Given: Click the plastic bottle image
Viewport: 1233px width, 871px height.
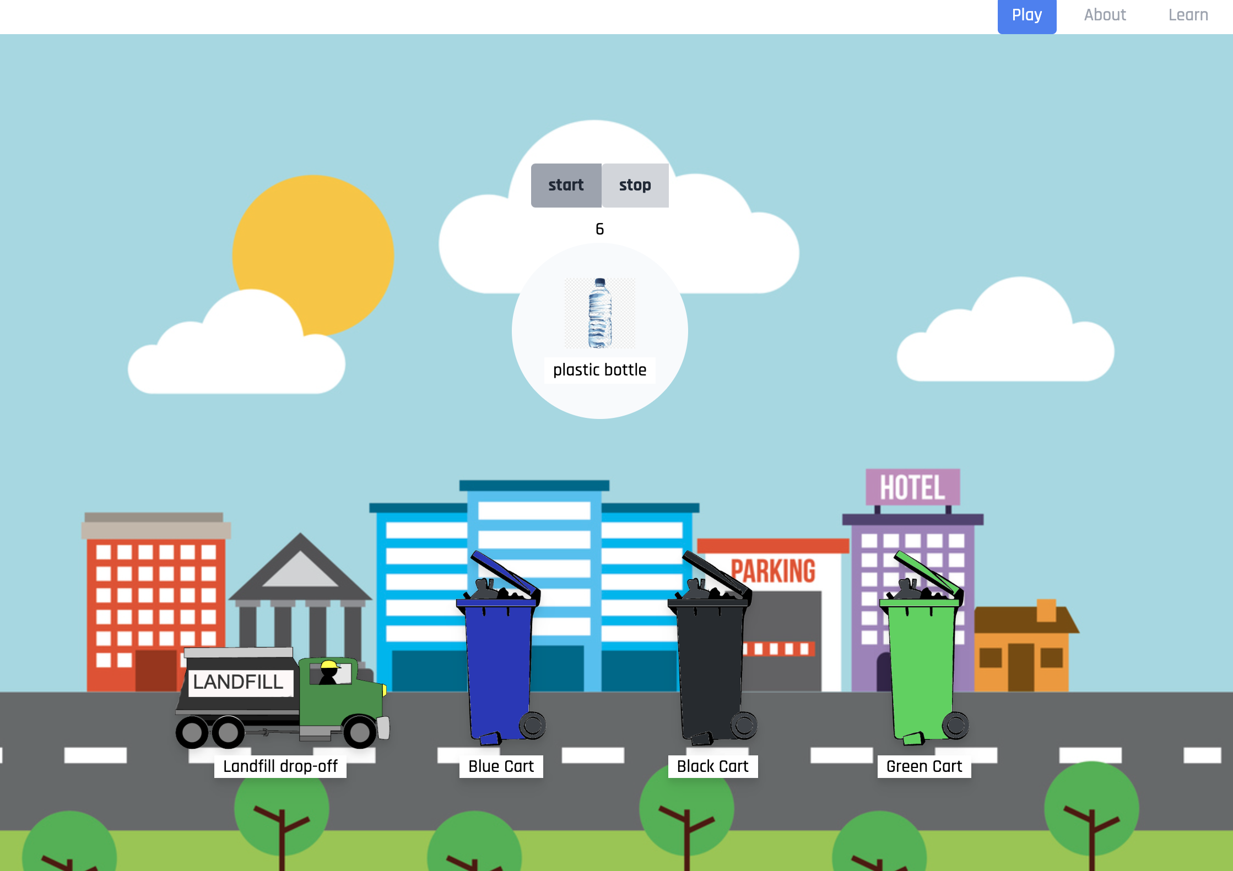Looking at the screenshot, I should pyautogui.click(x=599, y=313).
